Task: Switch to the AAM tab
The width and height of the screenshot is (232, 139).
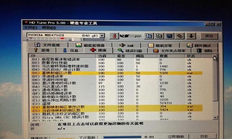Action: point(127,46)
